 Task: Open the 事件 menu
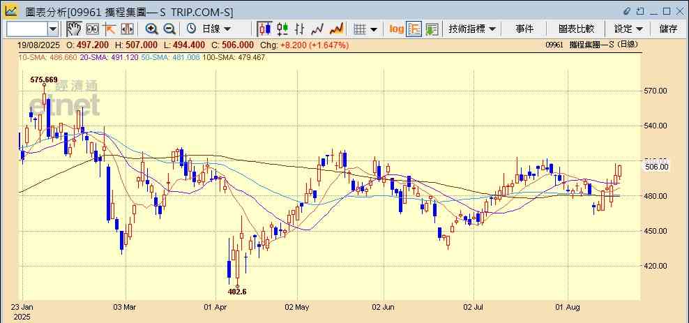pos(524,29)
